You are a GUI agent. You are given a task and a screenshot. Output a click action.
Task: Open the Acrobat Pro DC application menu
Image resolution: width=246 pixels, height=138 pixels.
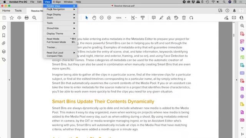(x=18, y=2)
